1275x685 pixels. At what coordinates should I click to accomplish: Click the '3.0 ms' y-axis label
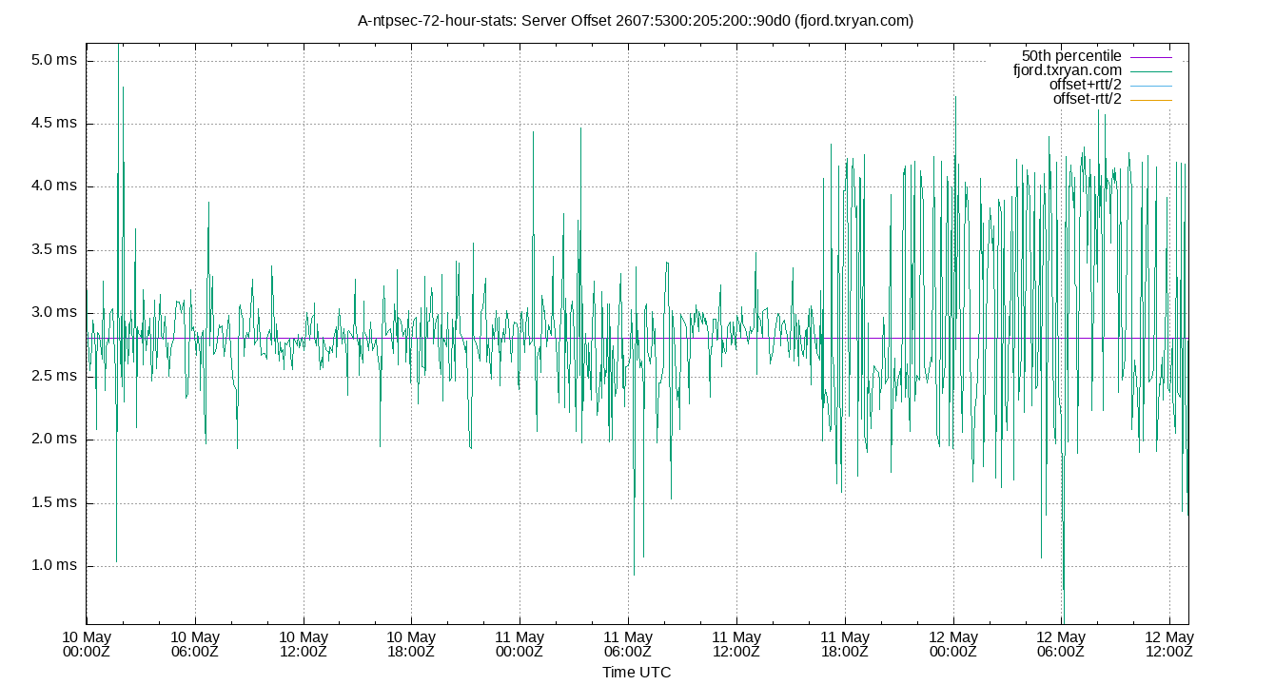pyautogui.click(x=53, y=312)
